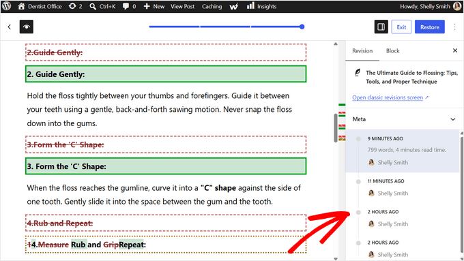
Task: Click first segment of revision slider
Action: tap(174, 27)
